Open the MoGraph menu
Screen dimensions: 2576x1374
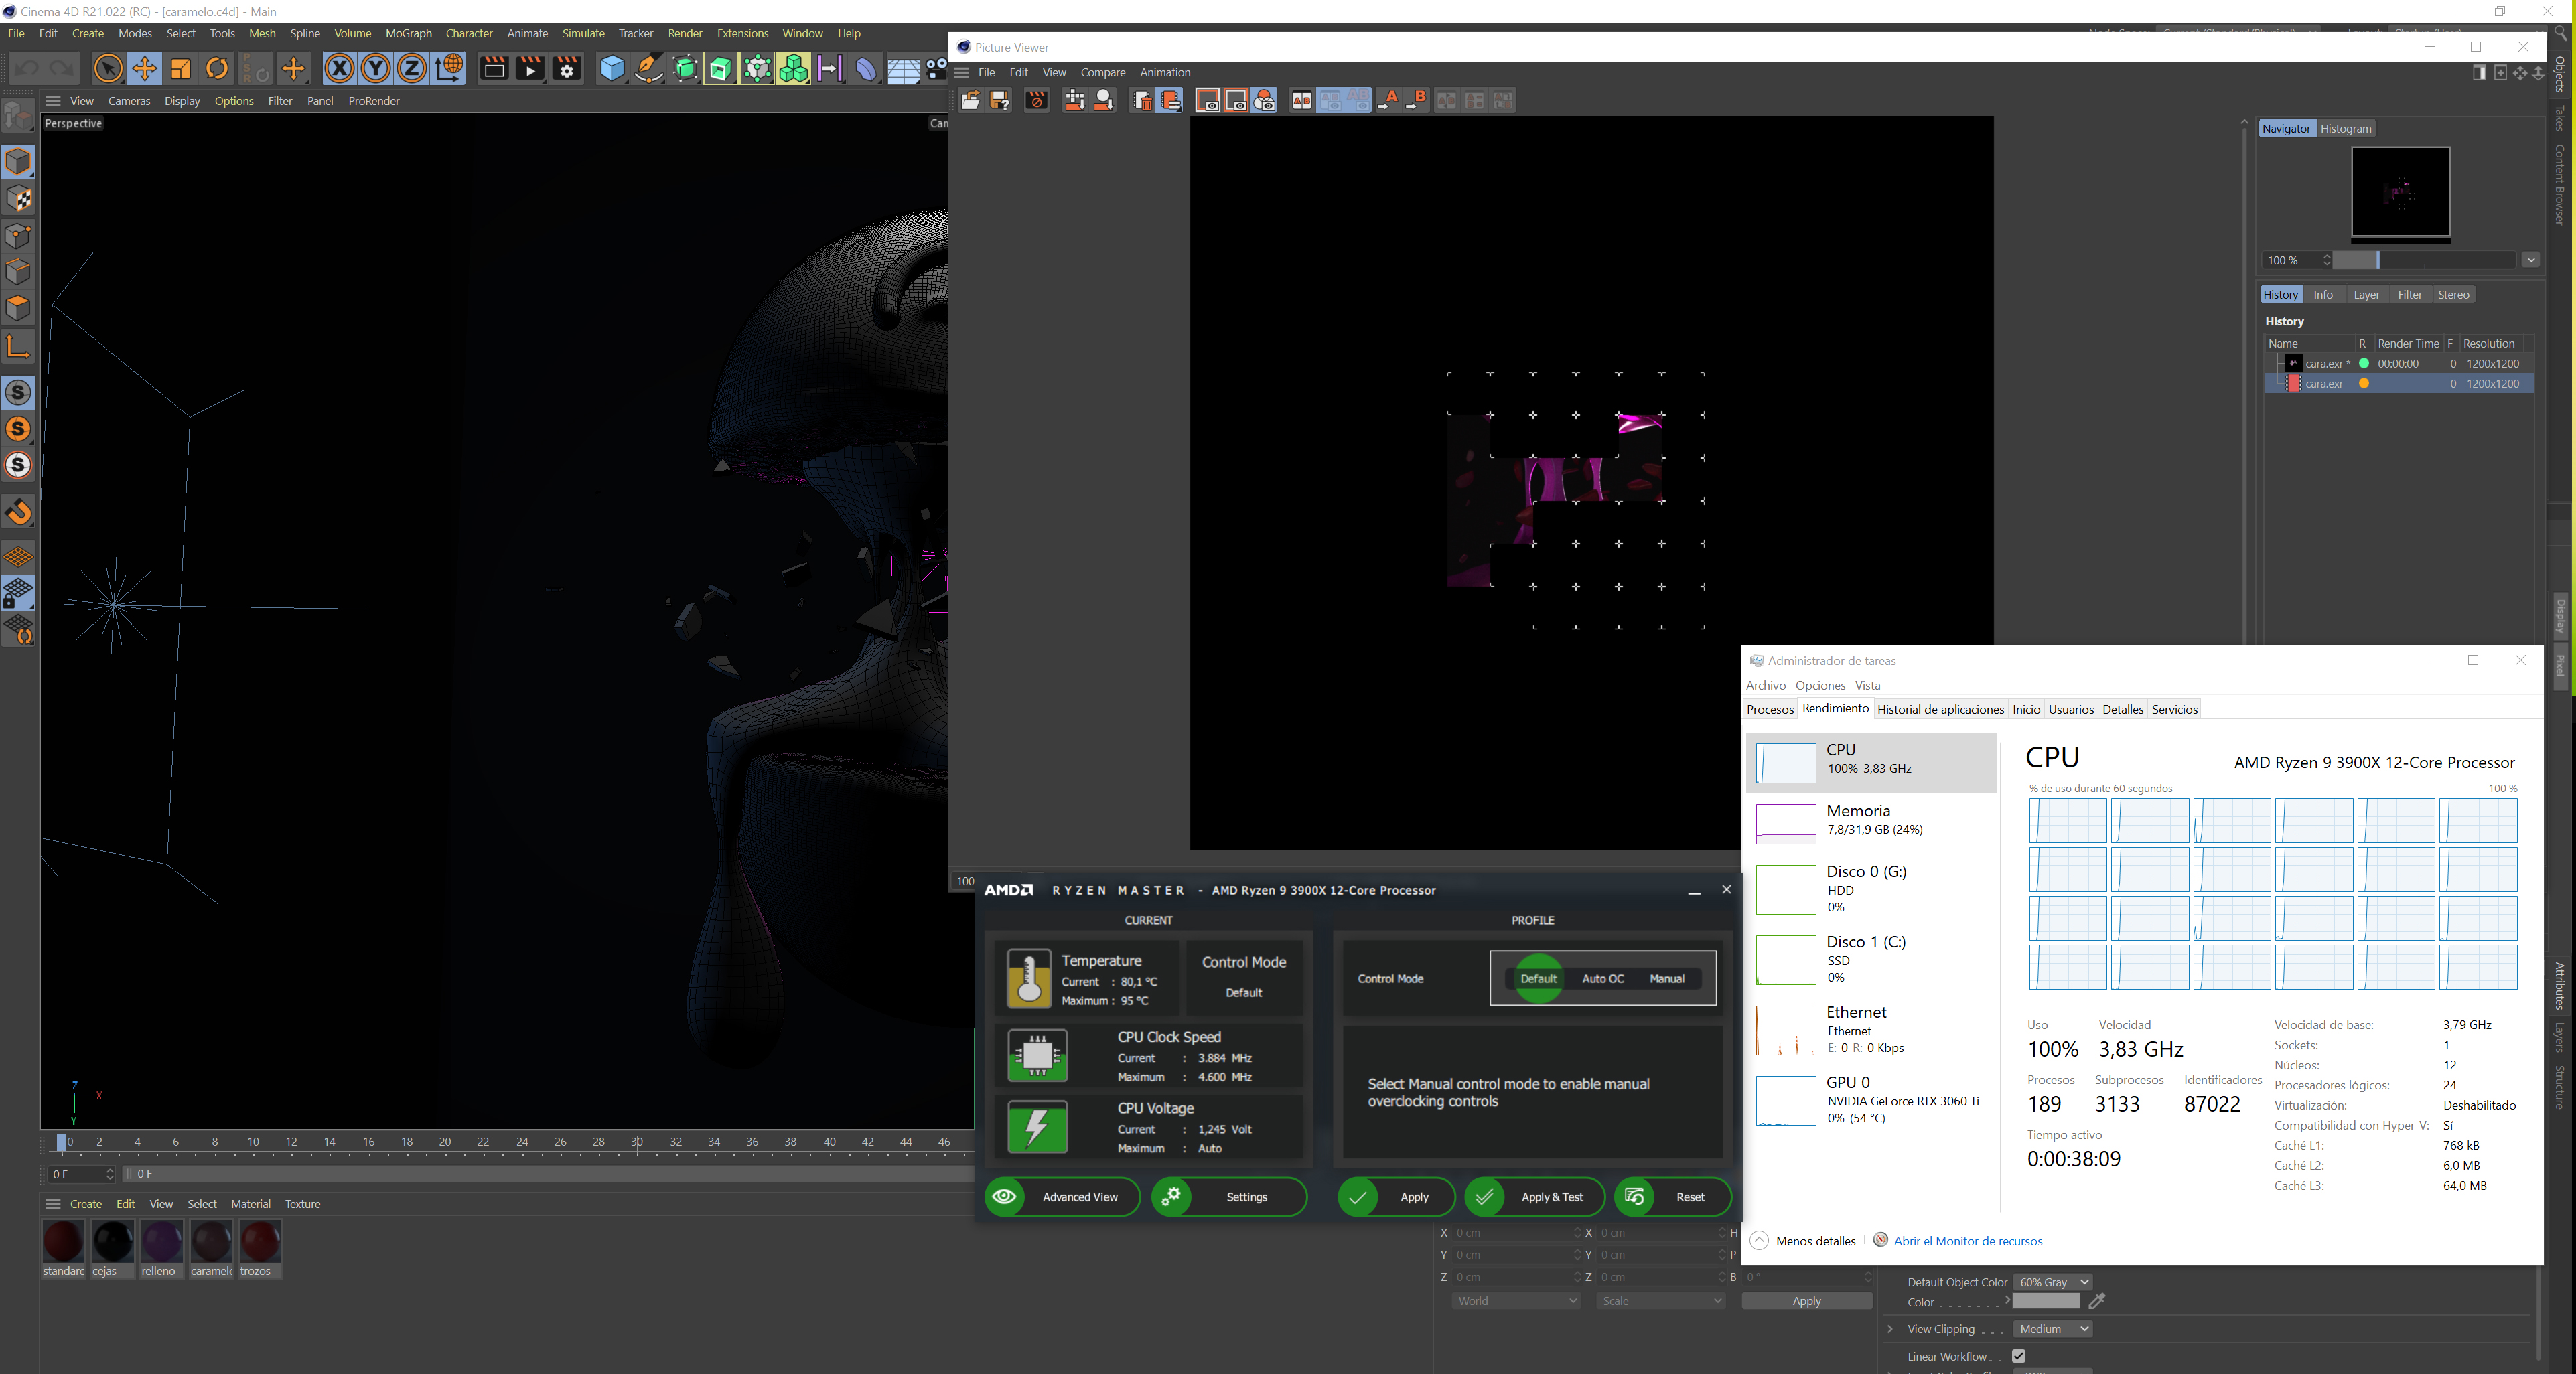tap(408, 34)
